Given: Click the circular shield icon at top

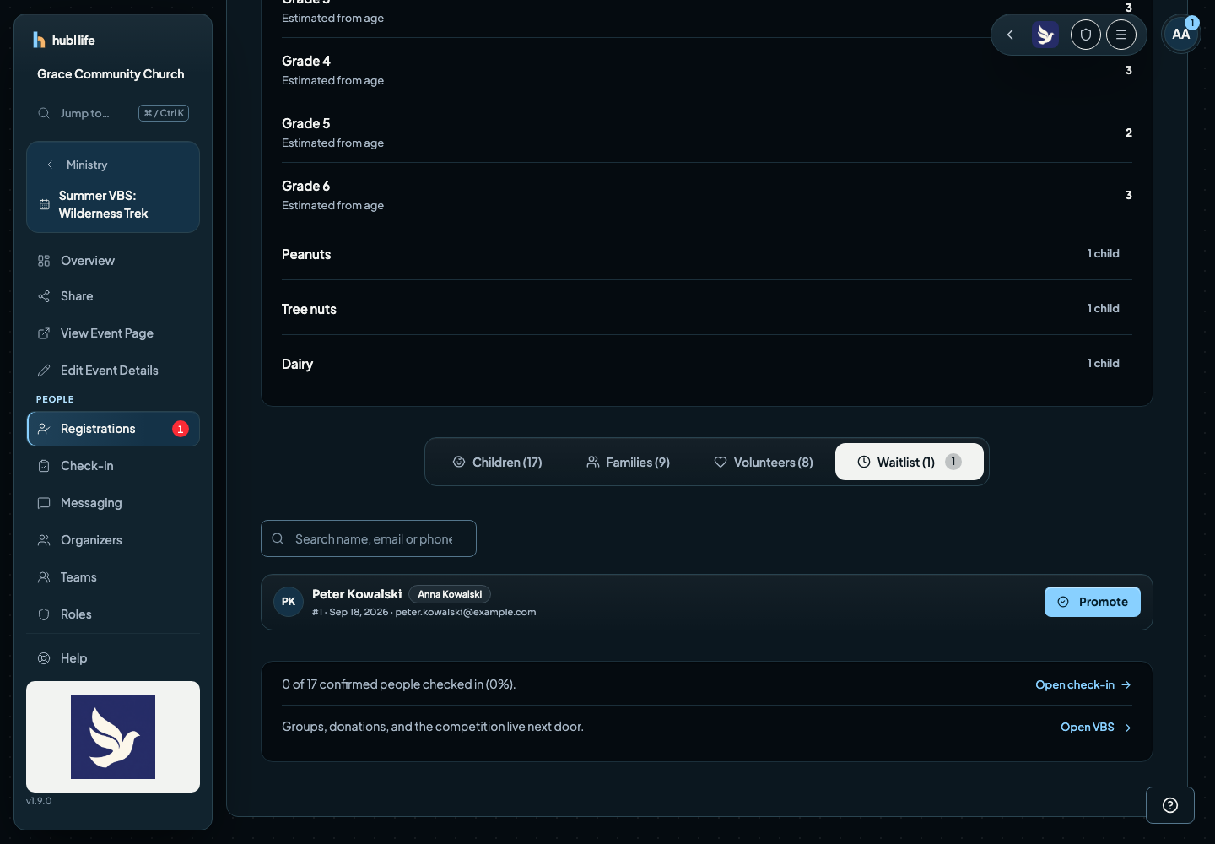Looking at the screenshot, I should coord(1086,35).
